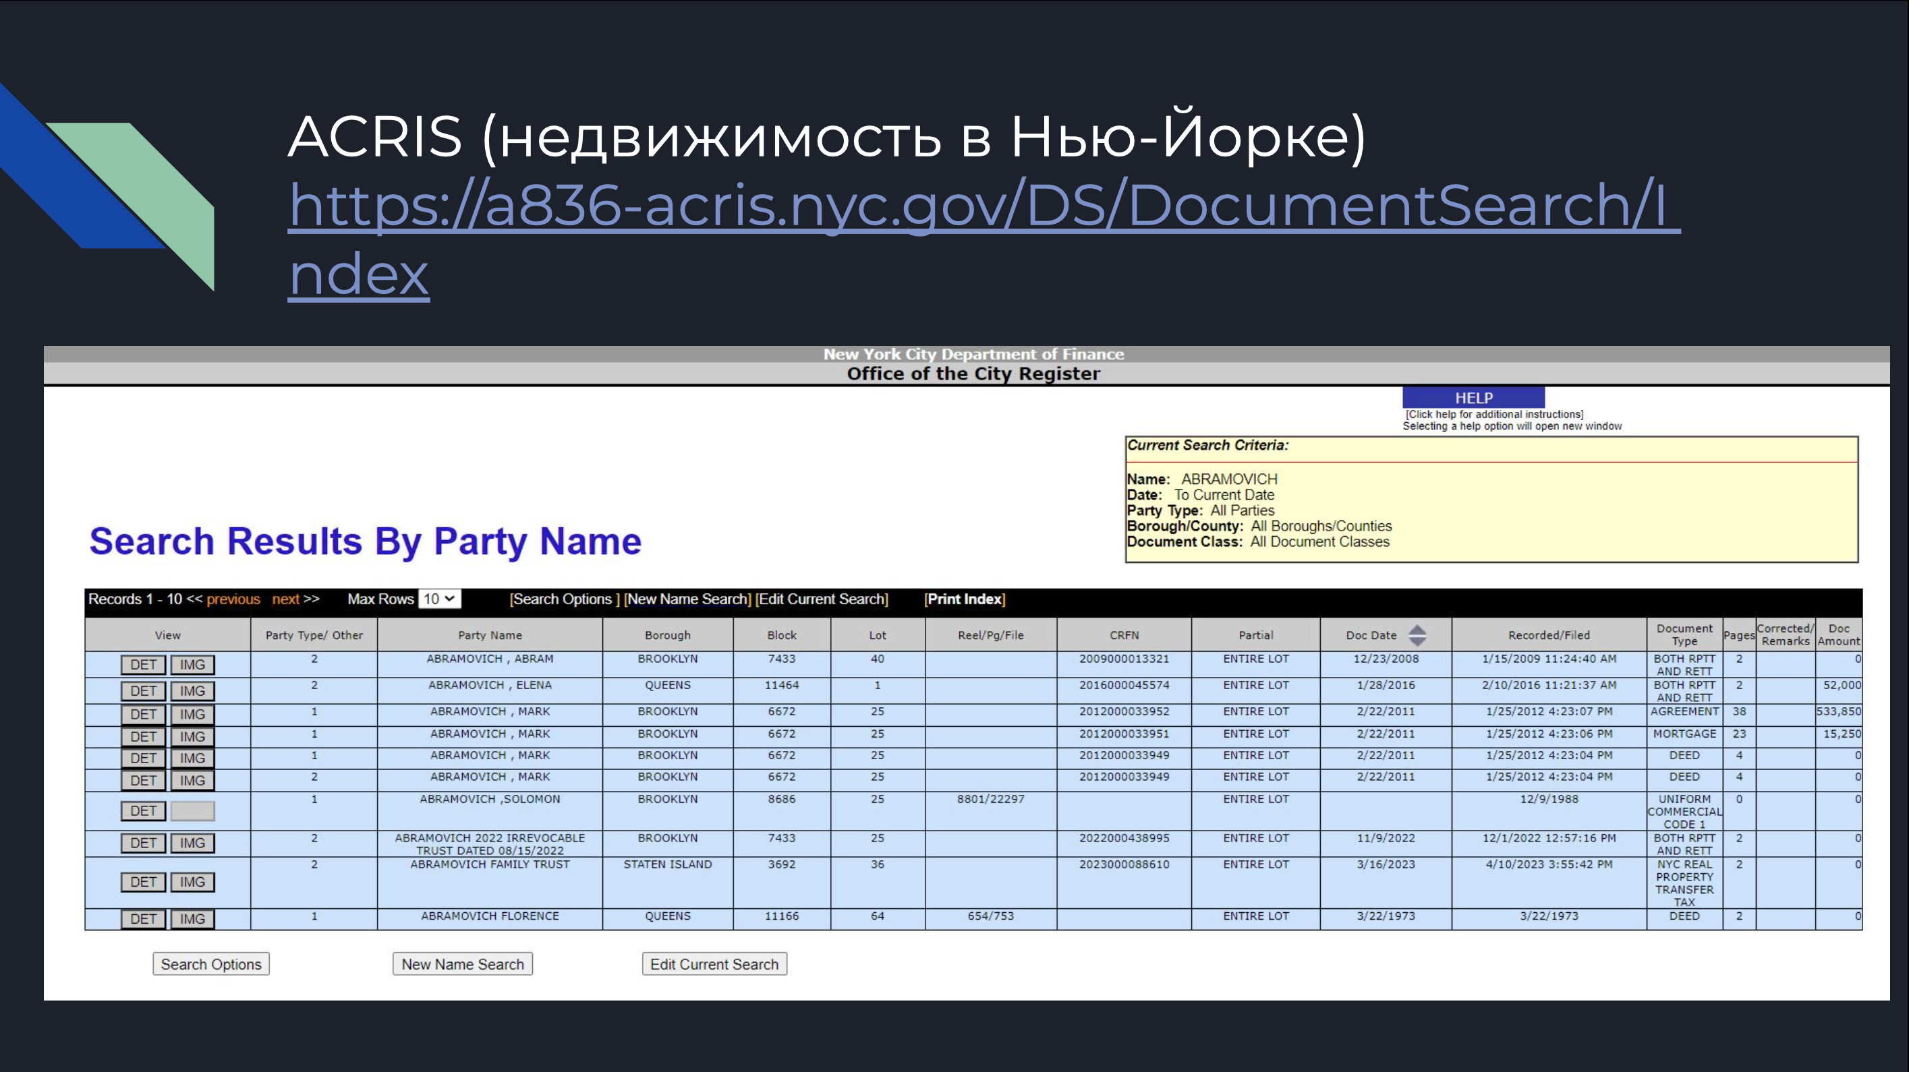The image size is (1909, 1072).
Task: Open DET for ABRAMOVICH FLORENCE row
Action: pos(143,919)
